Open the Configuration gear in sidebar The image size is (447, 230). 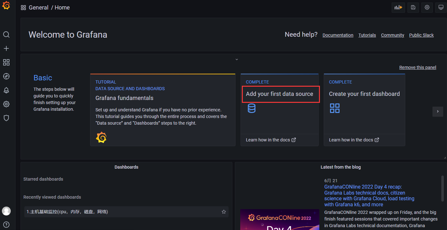point(6,104)
